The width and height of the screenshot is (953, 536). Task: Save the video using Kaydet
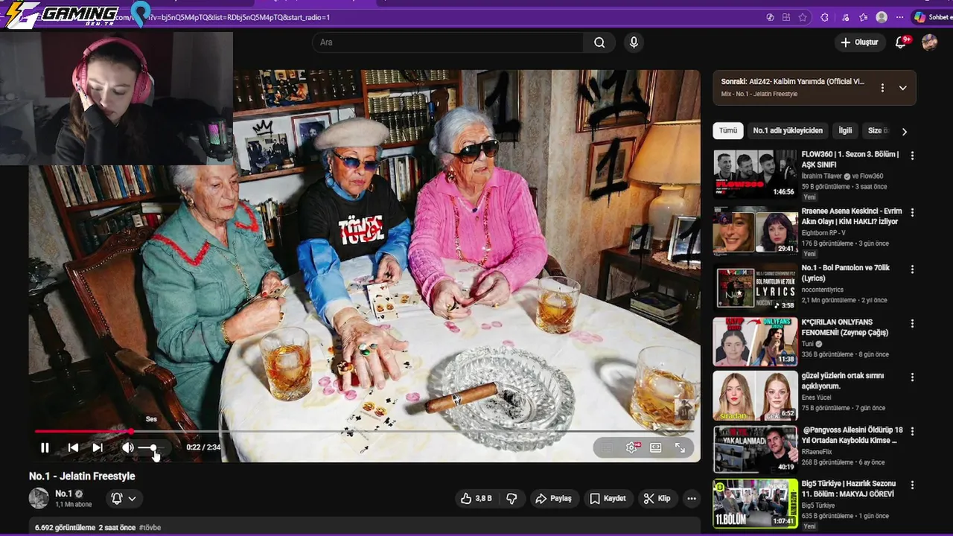[608, 498]
